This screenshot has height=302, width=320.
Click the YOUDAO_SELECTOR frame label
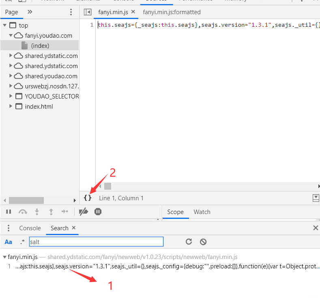pos(52,96)
